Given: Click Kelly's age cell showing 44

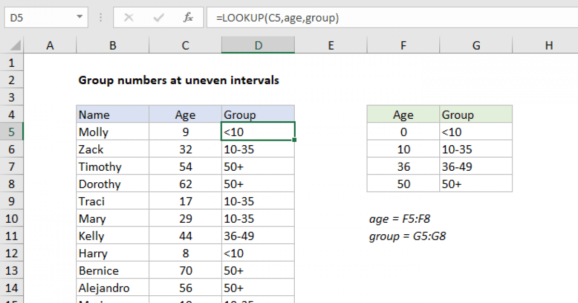Looking at the screenshot, I should pyautogui.click(x=185, y=236).
